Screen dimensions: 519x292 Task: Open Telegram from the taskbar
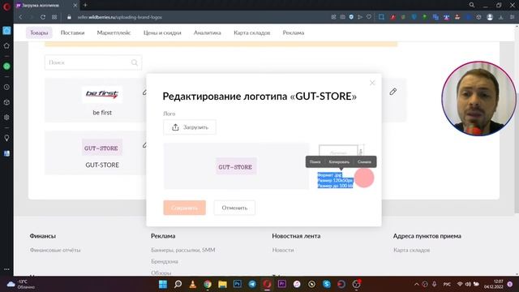pyautogui.click(x=252, y=284)
